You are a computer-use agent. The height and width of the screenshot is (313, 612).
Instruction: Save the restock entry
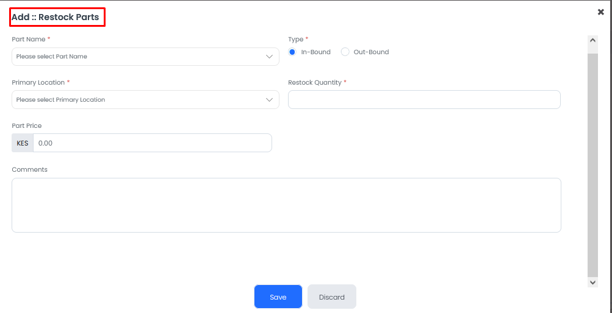pyautogui.click(x=278, y=297)
